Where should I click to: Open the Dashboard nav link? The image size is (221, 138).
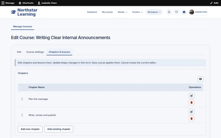[92, 12]
